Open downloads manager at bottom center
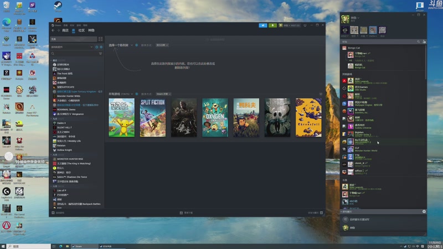Viewport: 443px width, 249px height. click(186, 212)
